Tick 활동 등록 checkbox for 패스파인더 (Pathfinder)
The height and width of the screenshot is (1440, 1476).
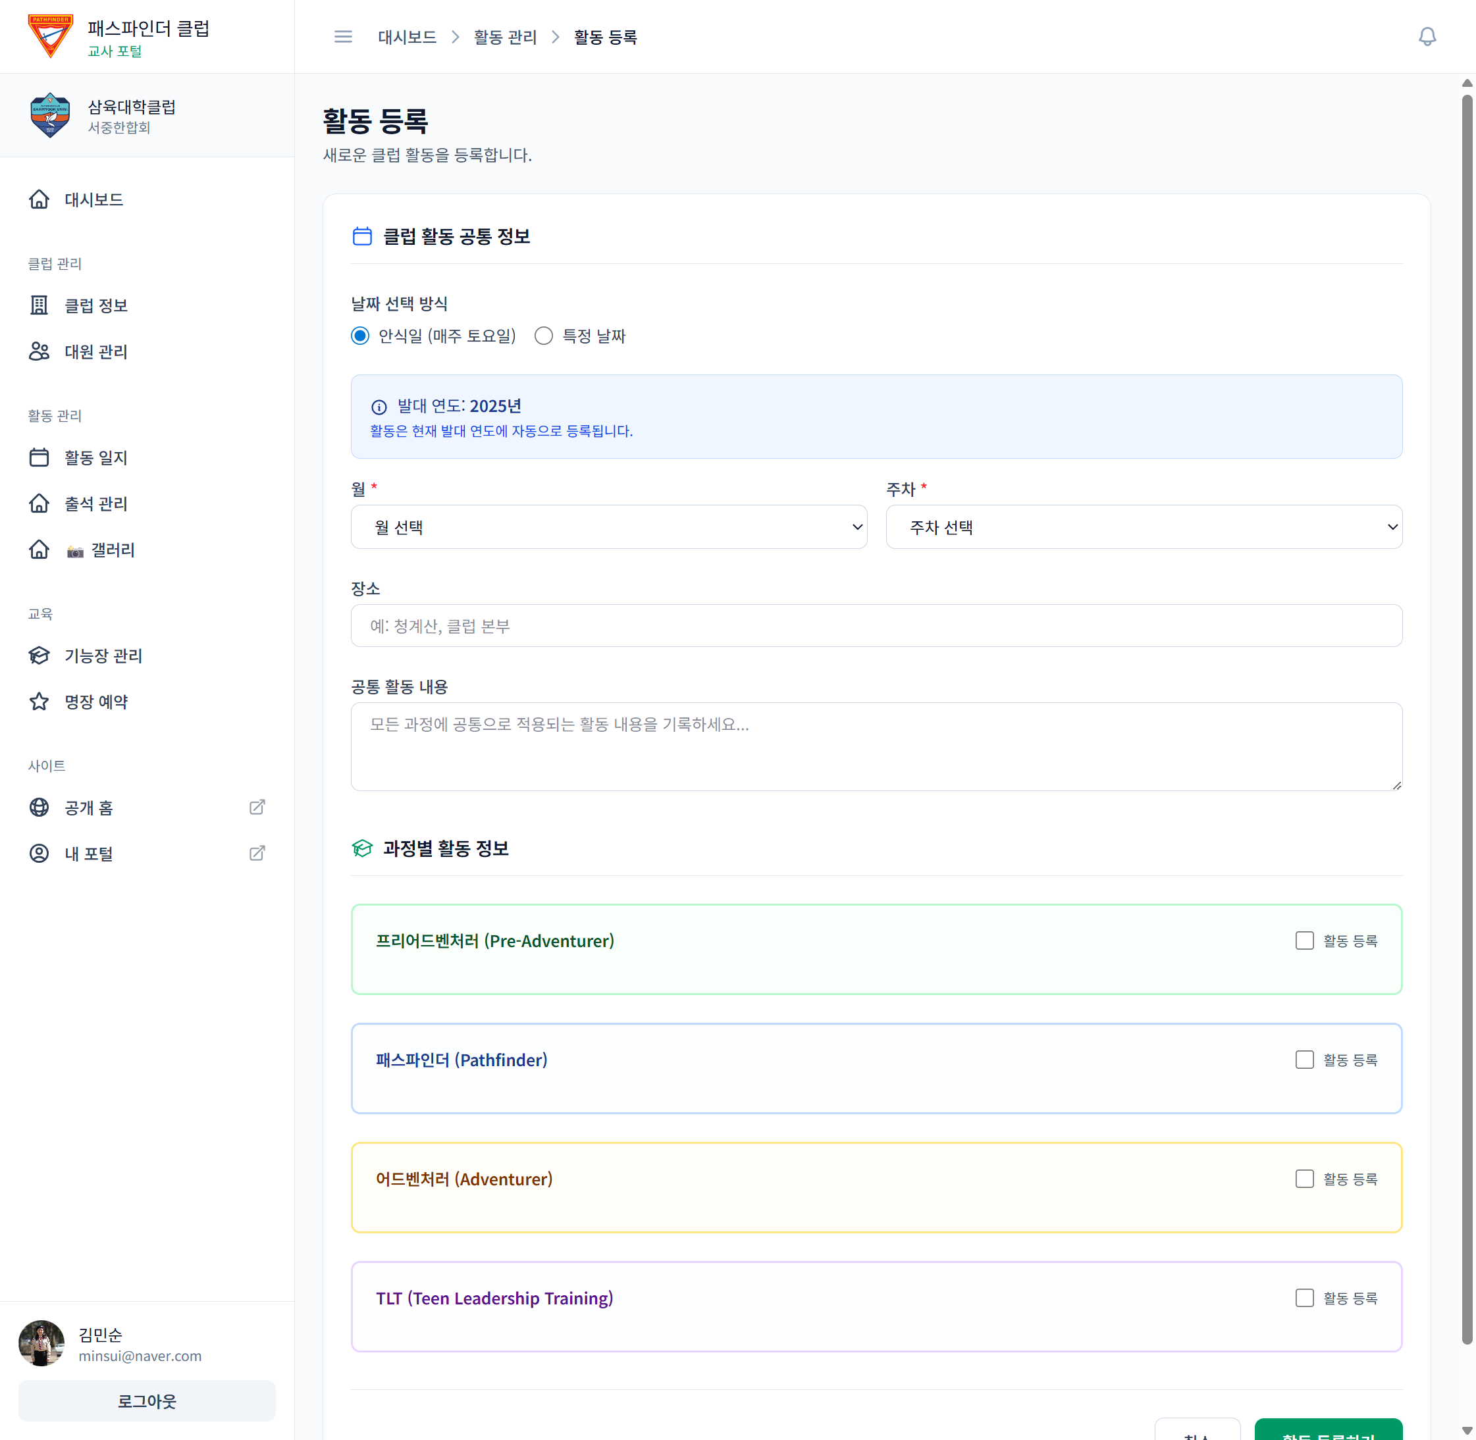(x=1304, y=1060)
